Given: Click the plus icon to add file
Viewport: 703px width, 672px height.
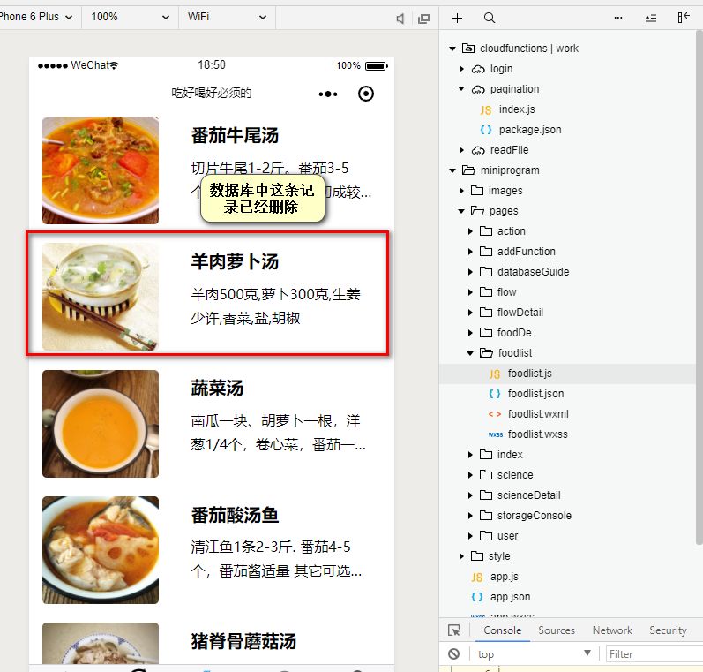Looking at the screenshot, I should (x=457, y=18).
